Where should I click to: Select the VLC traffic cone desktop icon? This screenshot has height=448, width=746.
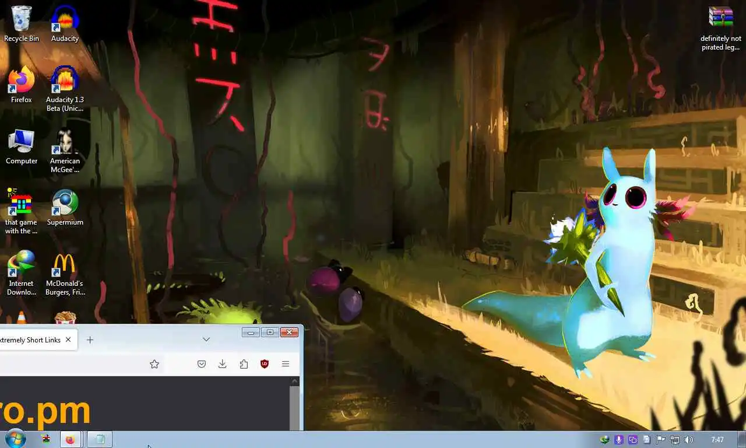coord(22,318)
